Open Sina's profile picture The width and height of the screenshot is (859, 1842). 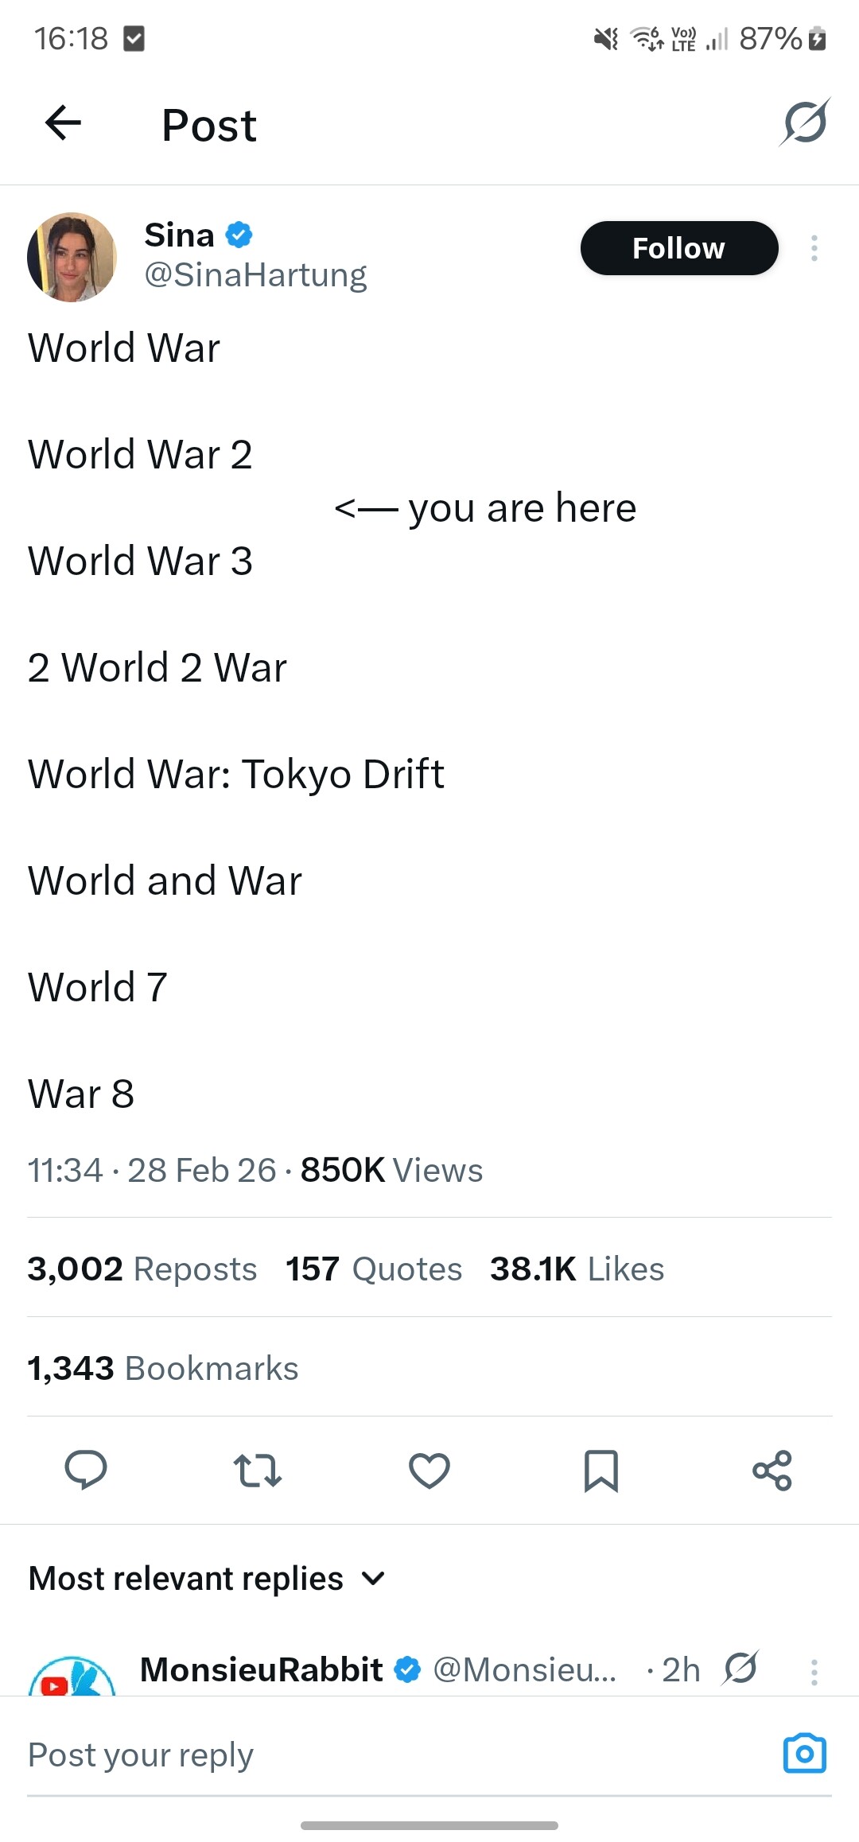[72, 257]
